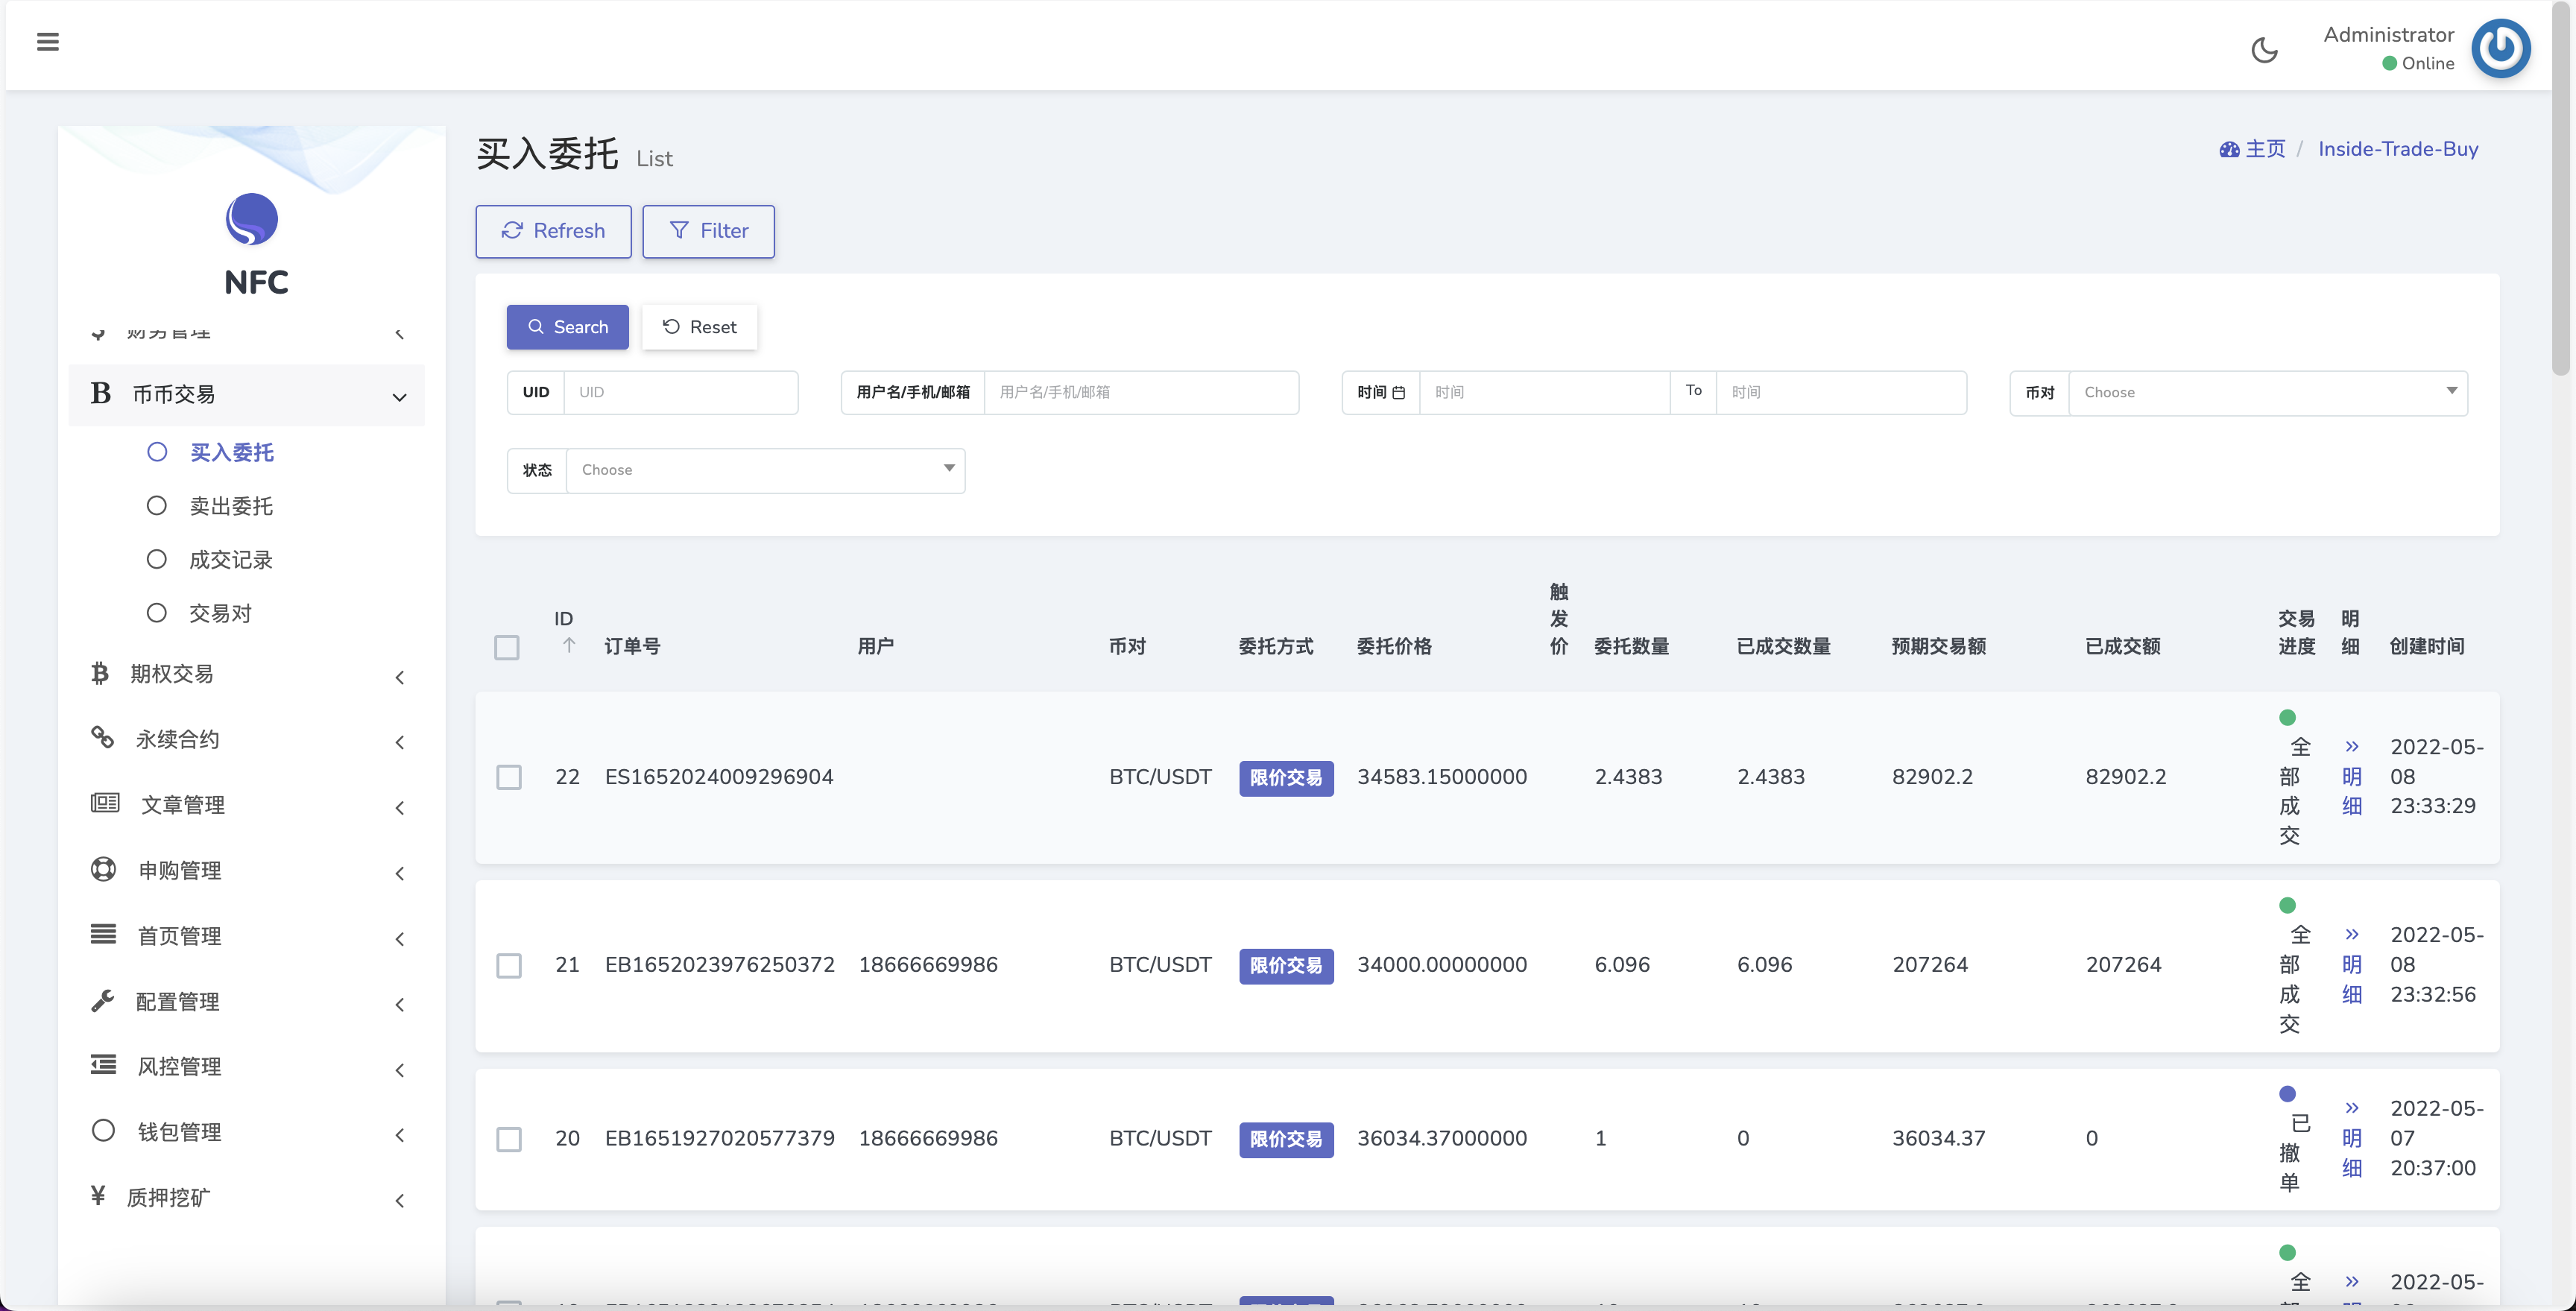Check the select-all header checkbox
2576x1311 pixels.
507,647
